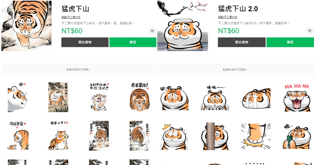
Task: Click the 猛虎下山 main cover image
Action: pos(26,26)
